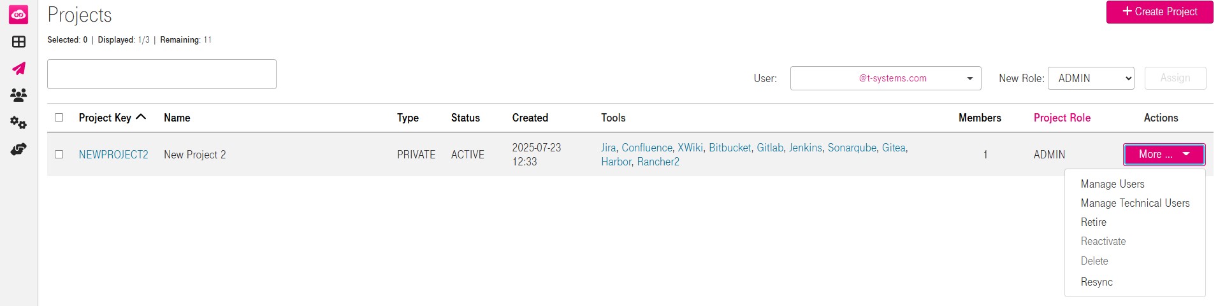Select Resync in the More menu
1218x306 pixels.
click(x=1096, y=282)
